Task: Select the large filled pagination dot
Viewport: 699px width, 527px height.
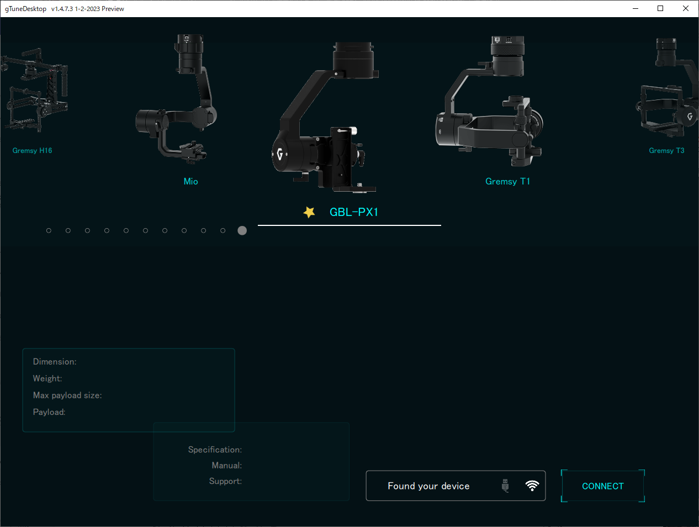Action: pyautogui.click(x=242, y=230)
